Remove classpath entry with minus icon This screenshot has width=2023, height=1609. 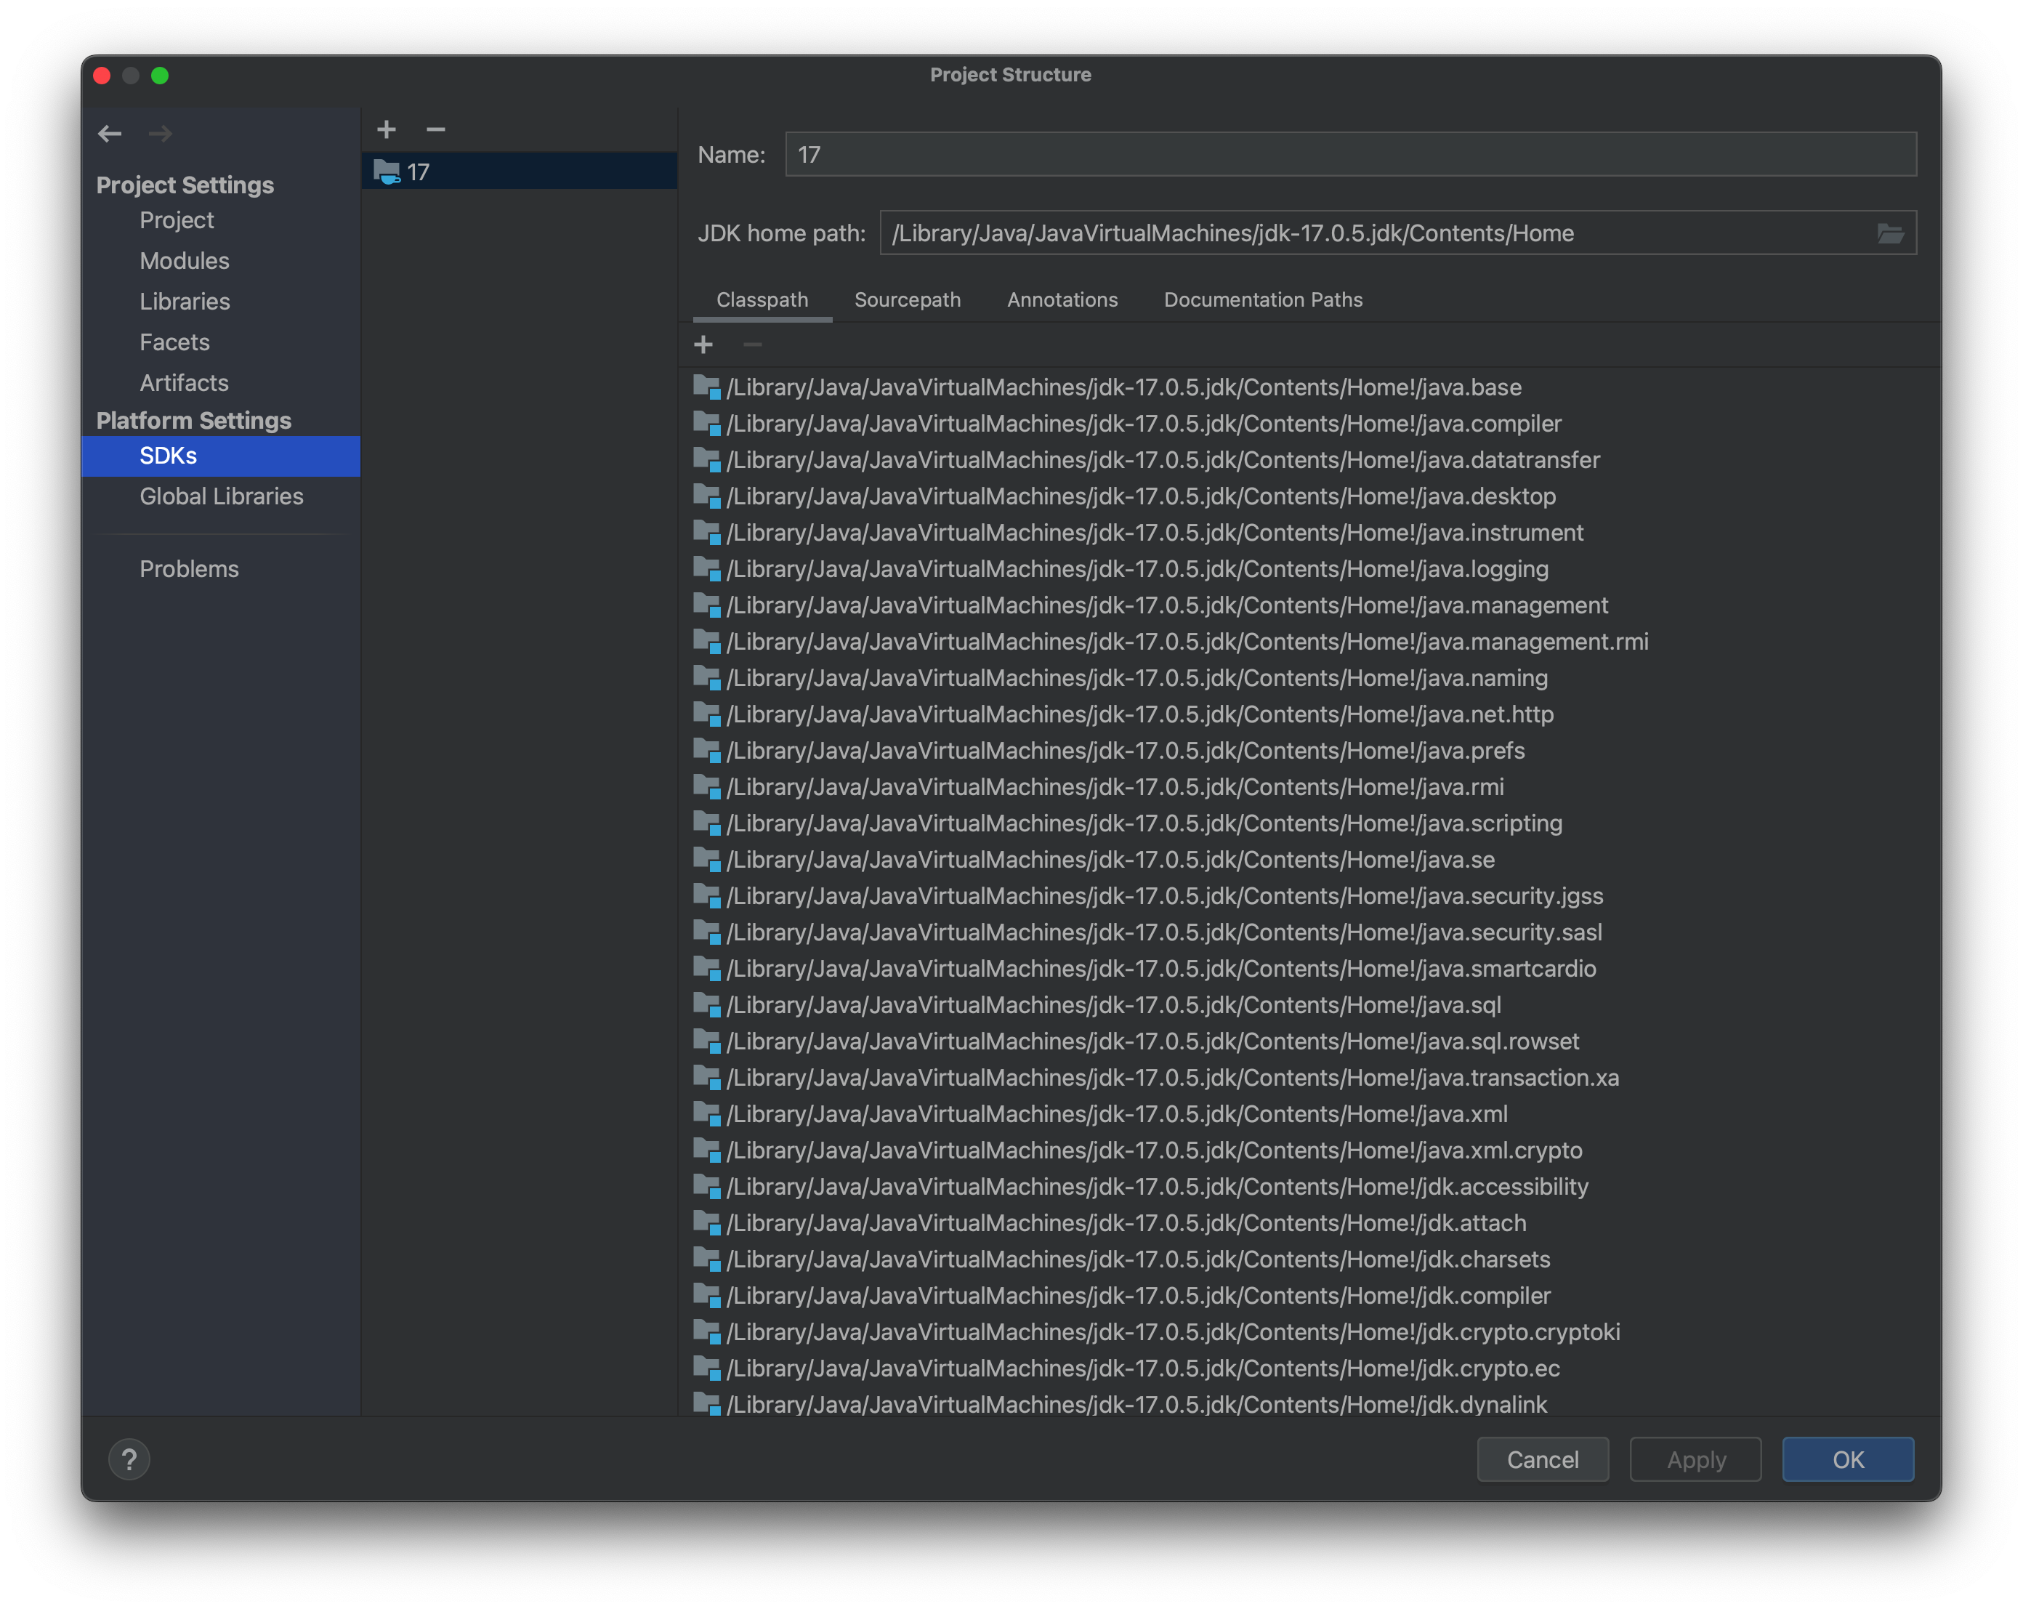753,345
